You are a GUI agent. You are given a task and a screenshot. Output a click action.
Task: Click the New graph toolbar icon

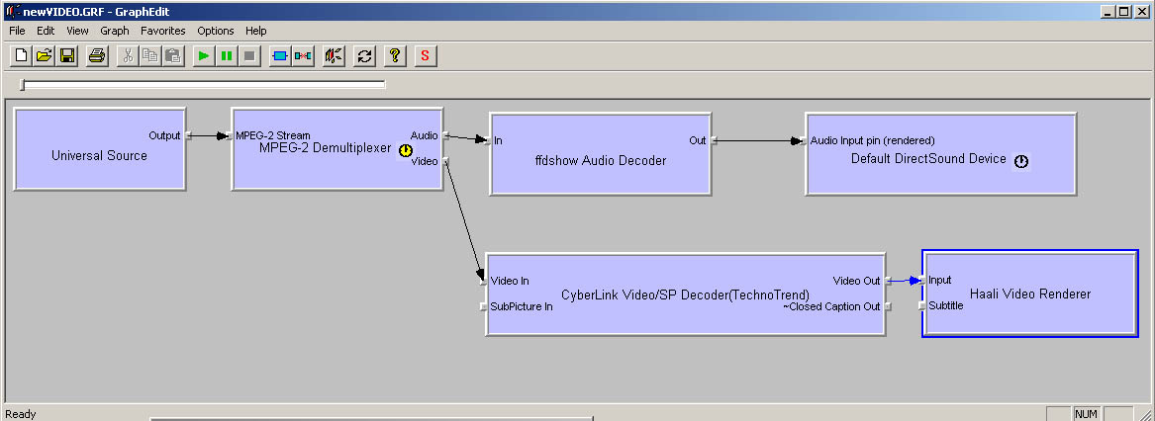tap(22, 55)
